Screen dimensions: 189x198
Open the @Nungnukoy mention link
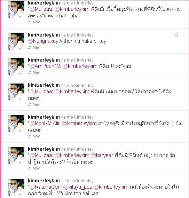pyautogui.click(x=43, y=41)
